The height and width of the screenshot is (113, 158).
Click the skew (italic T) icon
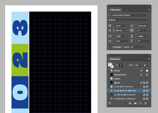click(132, 41)
